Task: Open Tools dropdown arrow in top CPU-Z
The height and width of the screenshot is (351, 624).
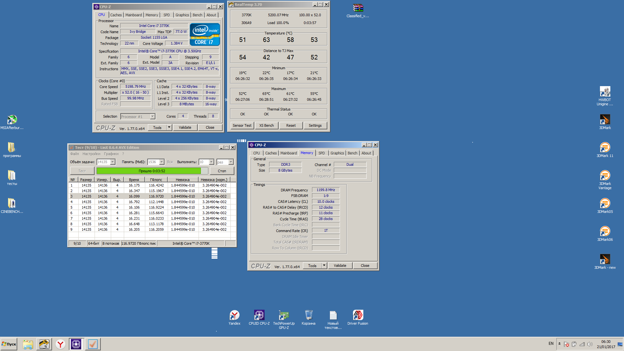Action: [x=169, y=127]
